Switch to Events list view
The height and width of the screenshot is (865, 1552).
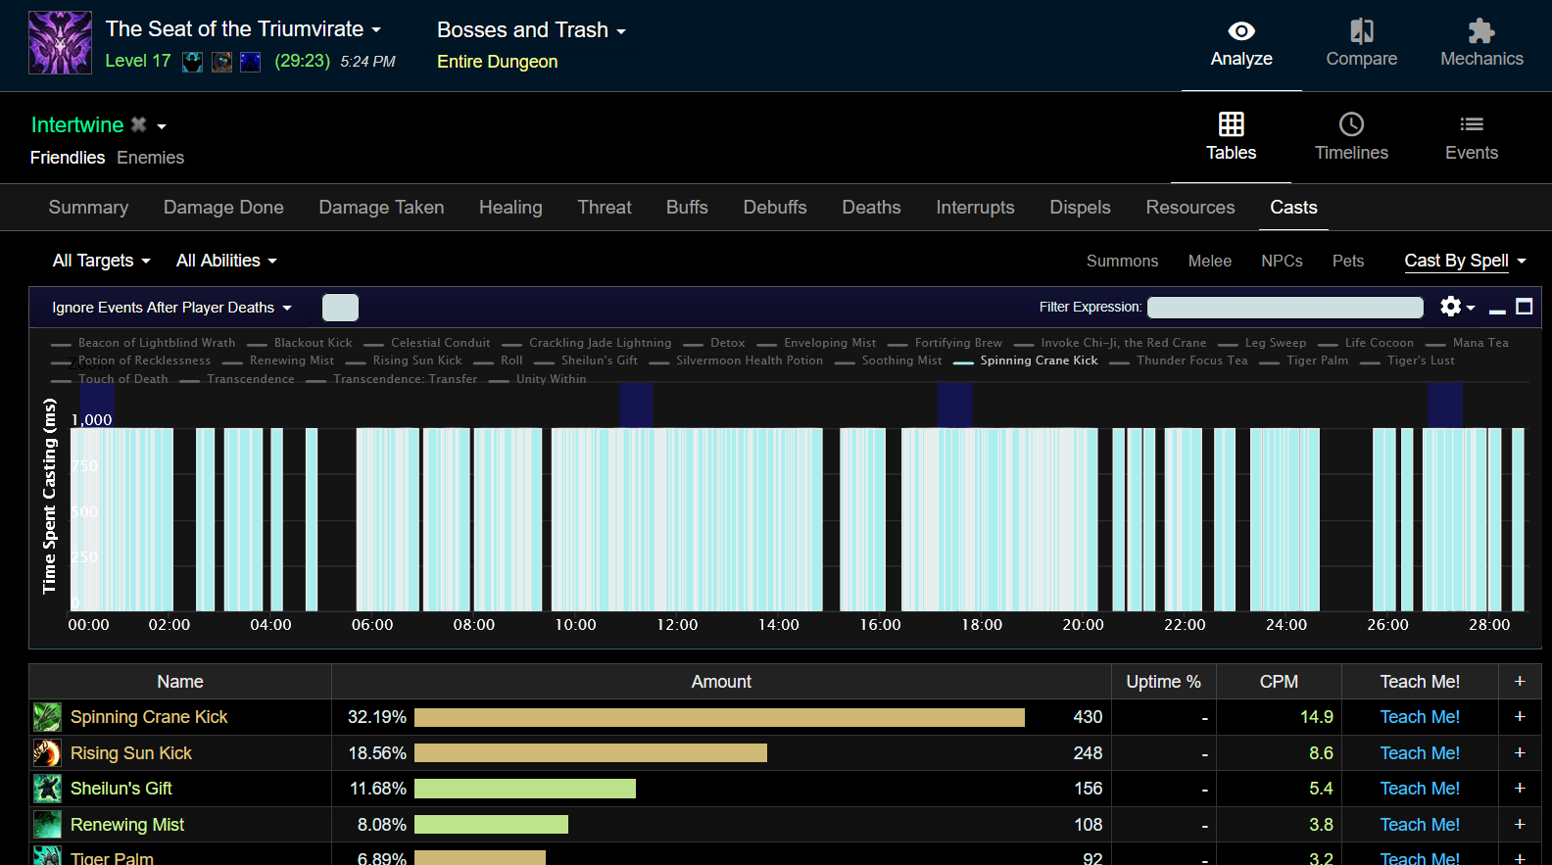point(1471,125)
